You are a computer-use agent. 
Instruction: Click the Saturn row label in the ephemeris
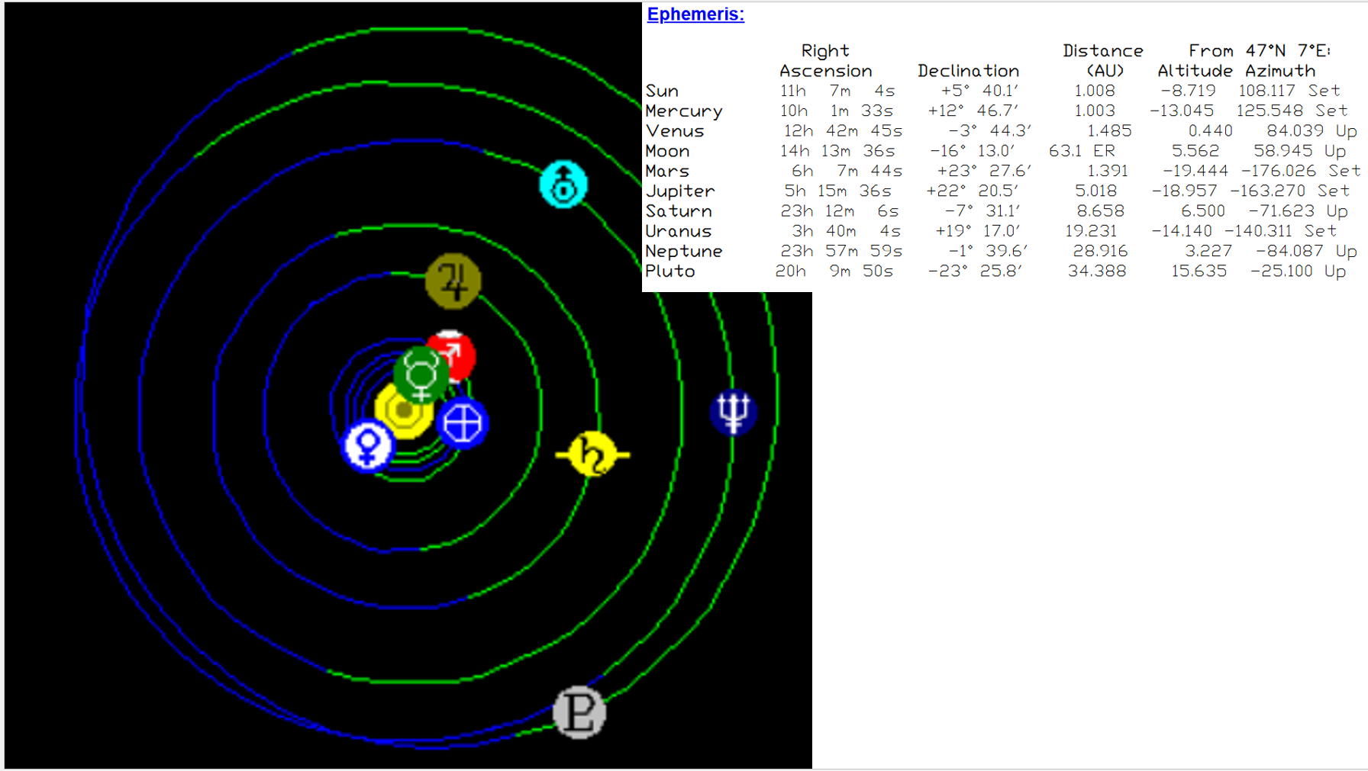click(678, 211)
